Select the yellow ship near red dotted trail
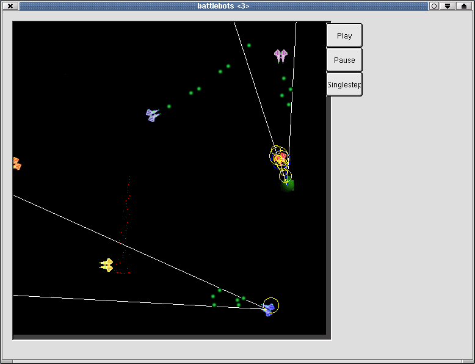The width and height of the screenshot is (475, 364). coord(107,265)
